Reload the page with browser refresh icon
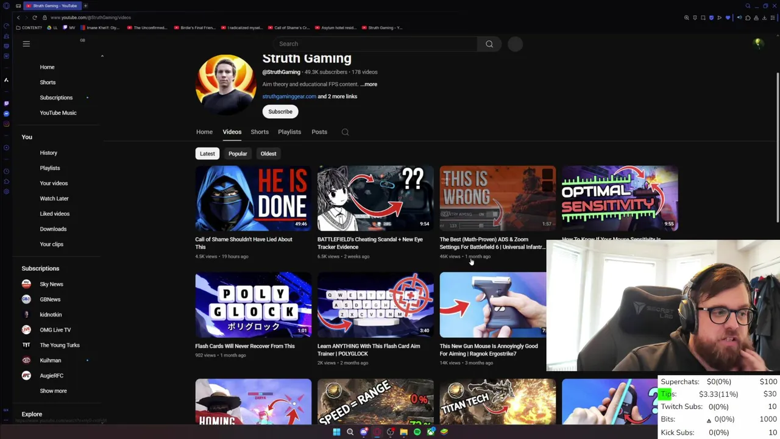Screen dimensions: 780x439 tap(35, 18)
